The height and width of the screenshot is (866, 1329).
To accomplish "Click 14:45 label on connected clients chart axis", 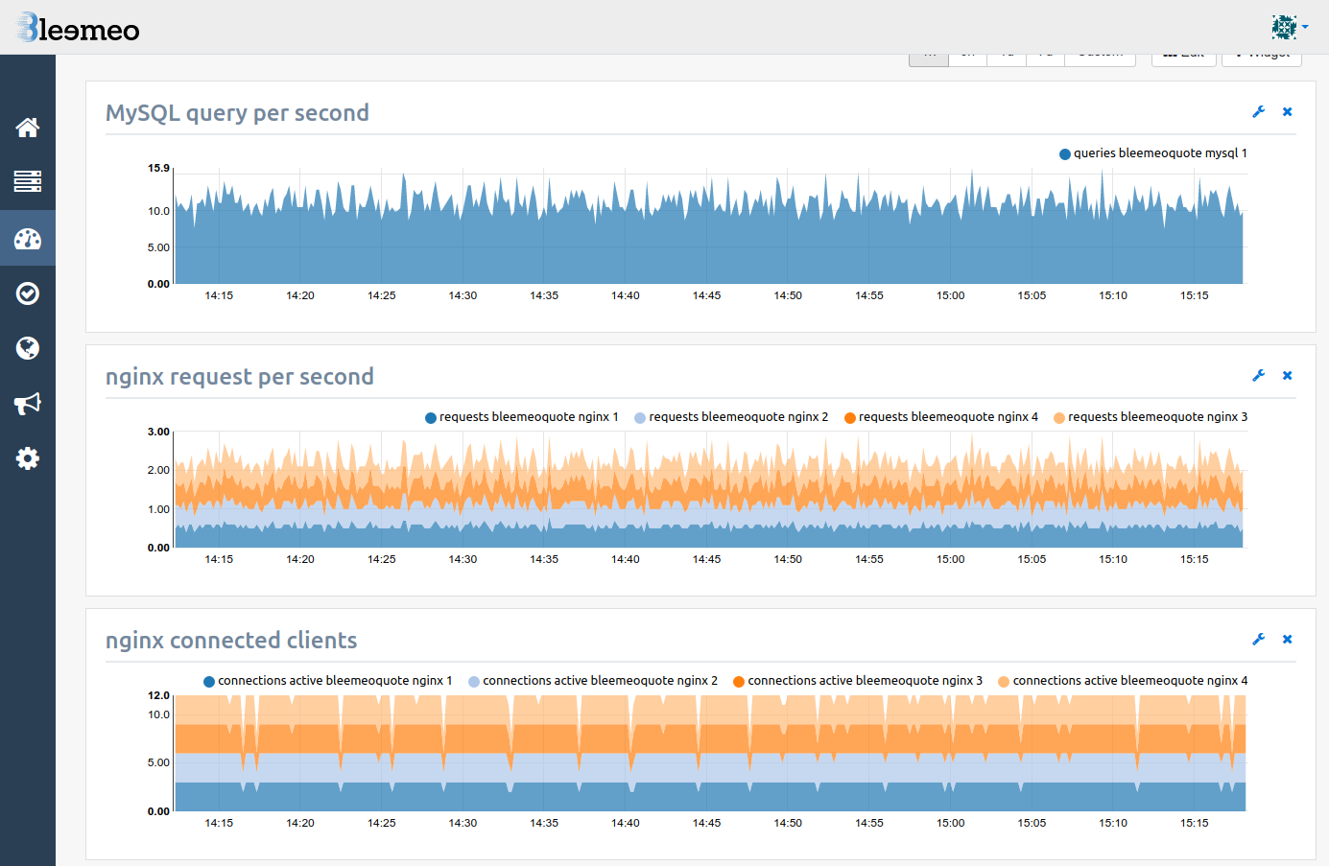I will (706, 823).
